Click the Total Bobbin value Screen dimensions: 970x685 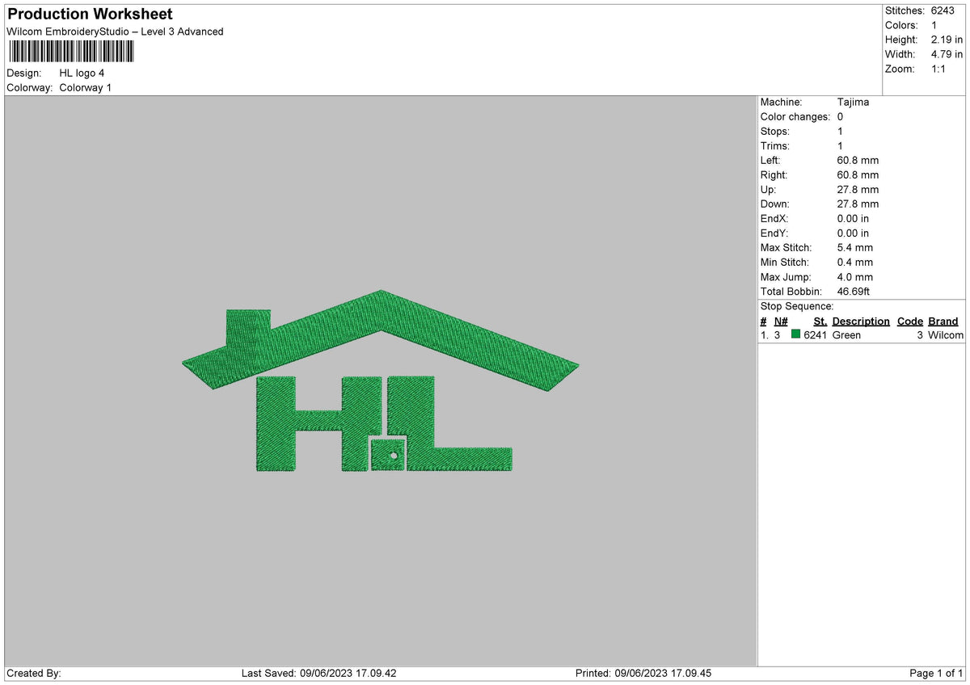point(853,292)
